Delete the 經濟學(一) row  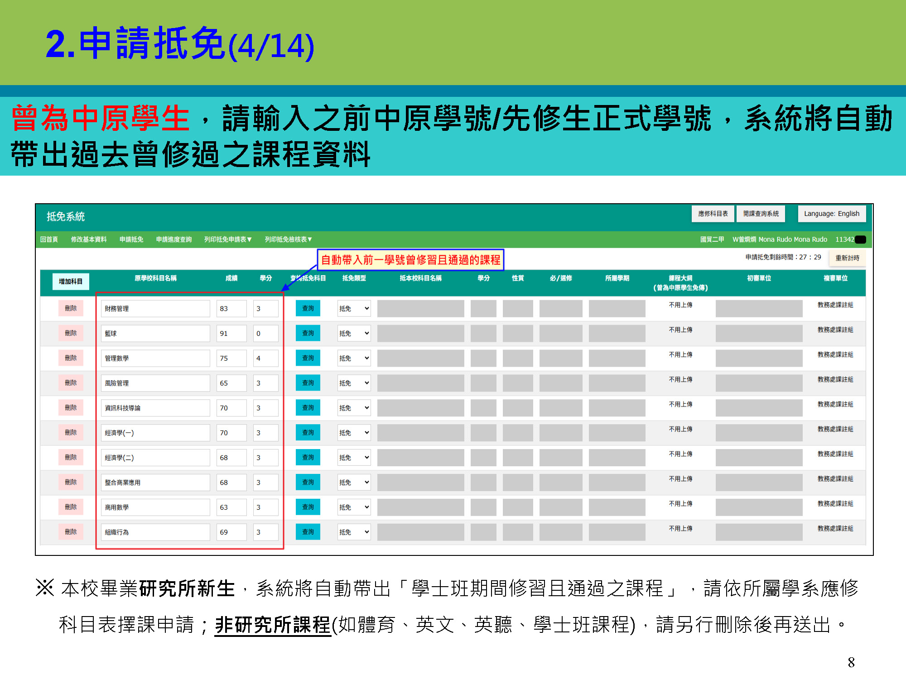tap(71, 433)
